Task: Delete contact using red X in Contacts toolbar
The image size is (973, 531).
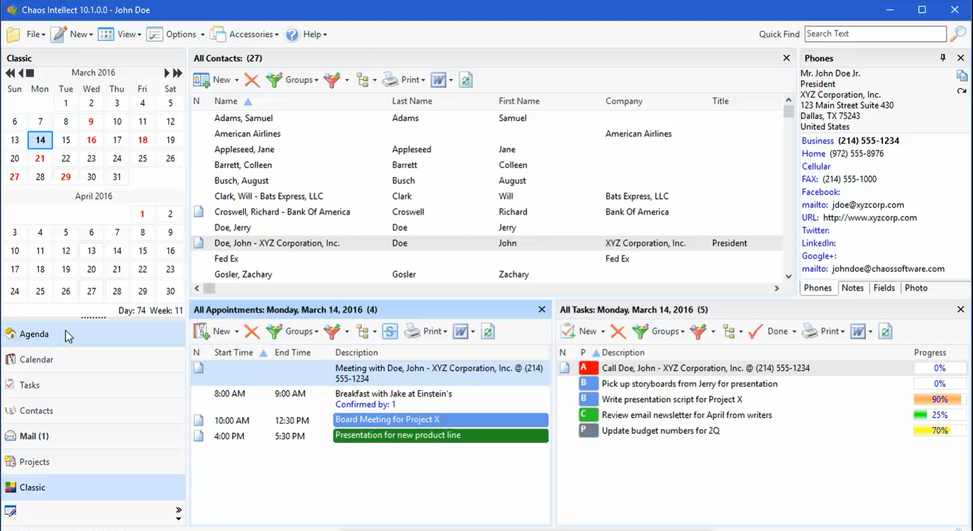Action: point(252,80)
